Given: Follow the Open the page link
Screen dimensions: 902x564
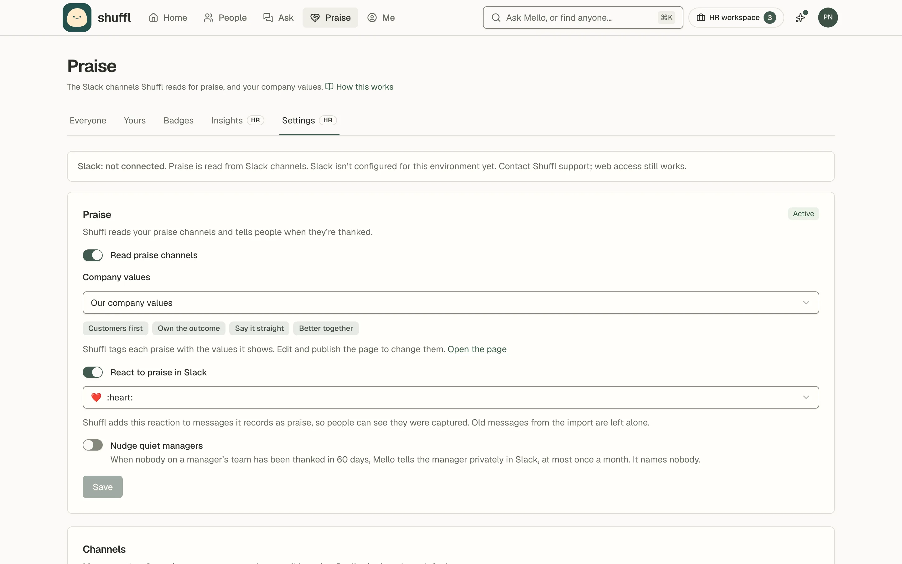Looking at the screenshot, I should 477,349.
